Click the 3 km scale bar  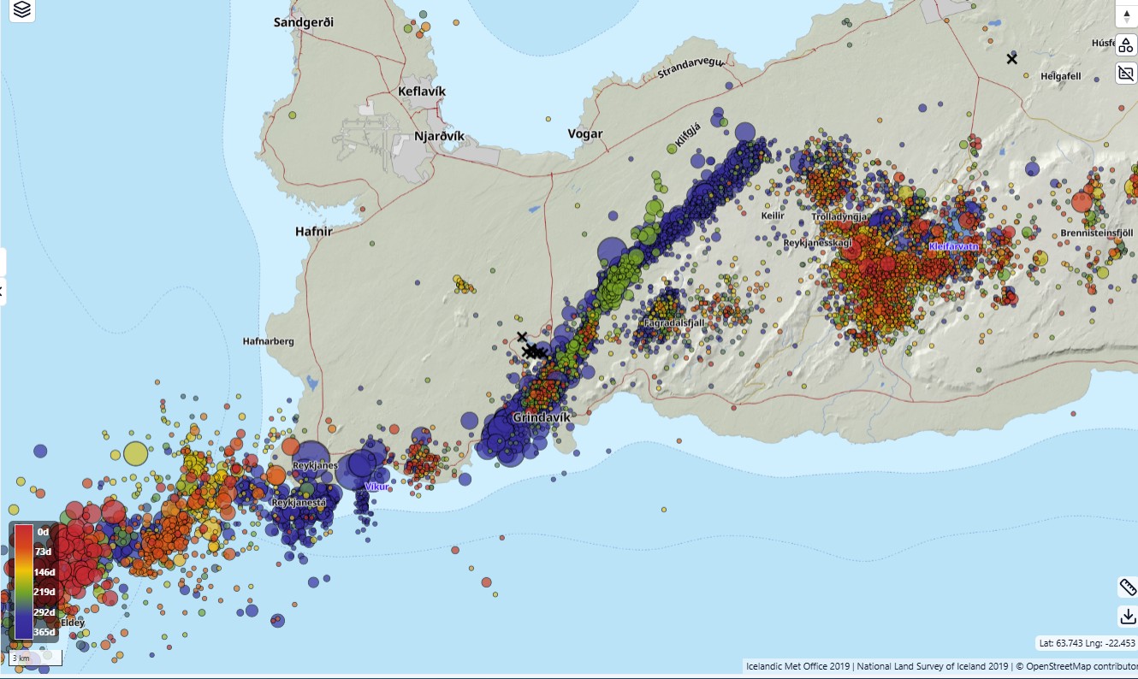click(35, 658)
